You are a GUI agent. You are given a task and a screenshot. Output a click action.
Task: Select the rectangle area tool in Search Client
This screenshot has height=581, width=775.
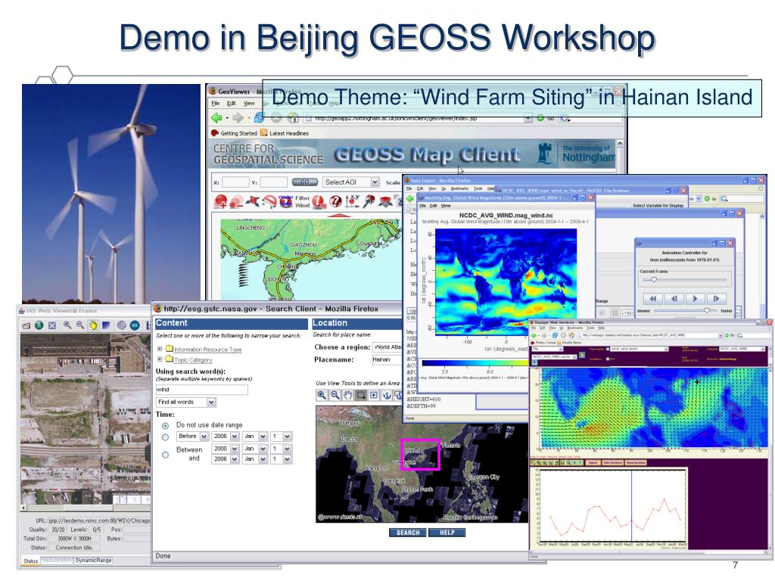361,395
